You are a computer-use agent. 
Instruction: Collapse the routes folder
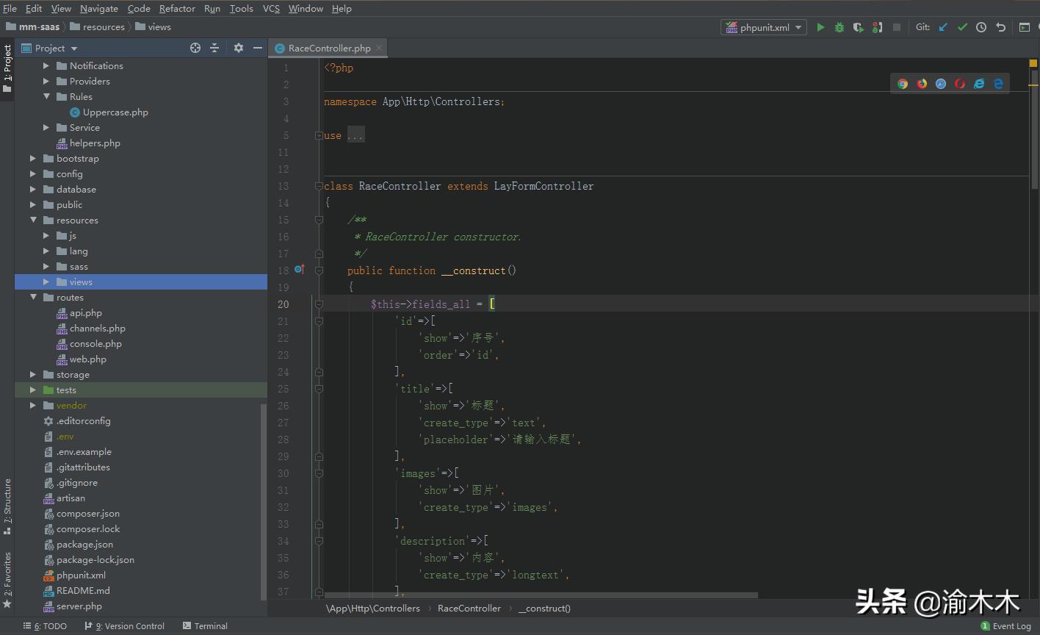pyautogui.click(x=33, y=298)
